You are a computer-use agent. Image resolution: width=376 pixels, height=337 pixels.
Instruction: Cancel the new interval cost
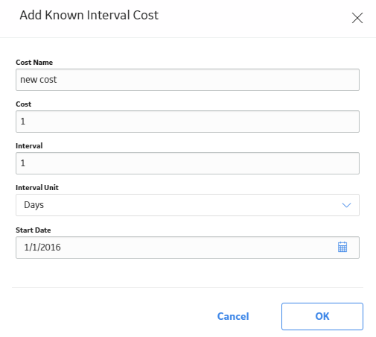[x=233, y=316]
